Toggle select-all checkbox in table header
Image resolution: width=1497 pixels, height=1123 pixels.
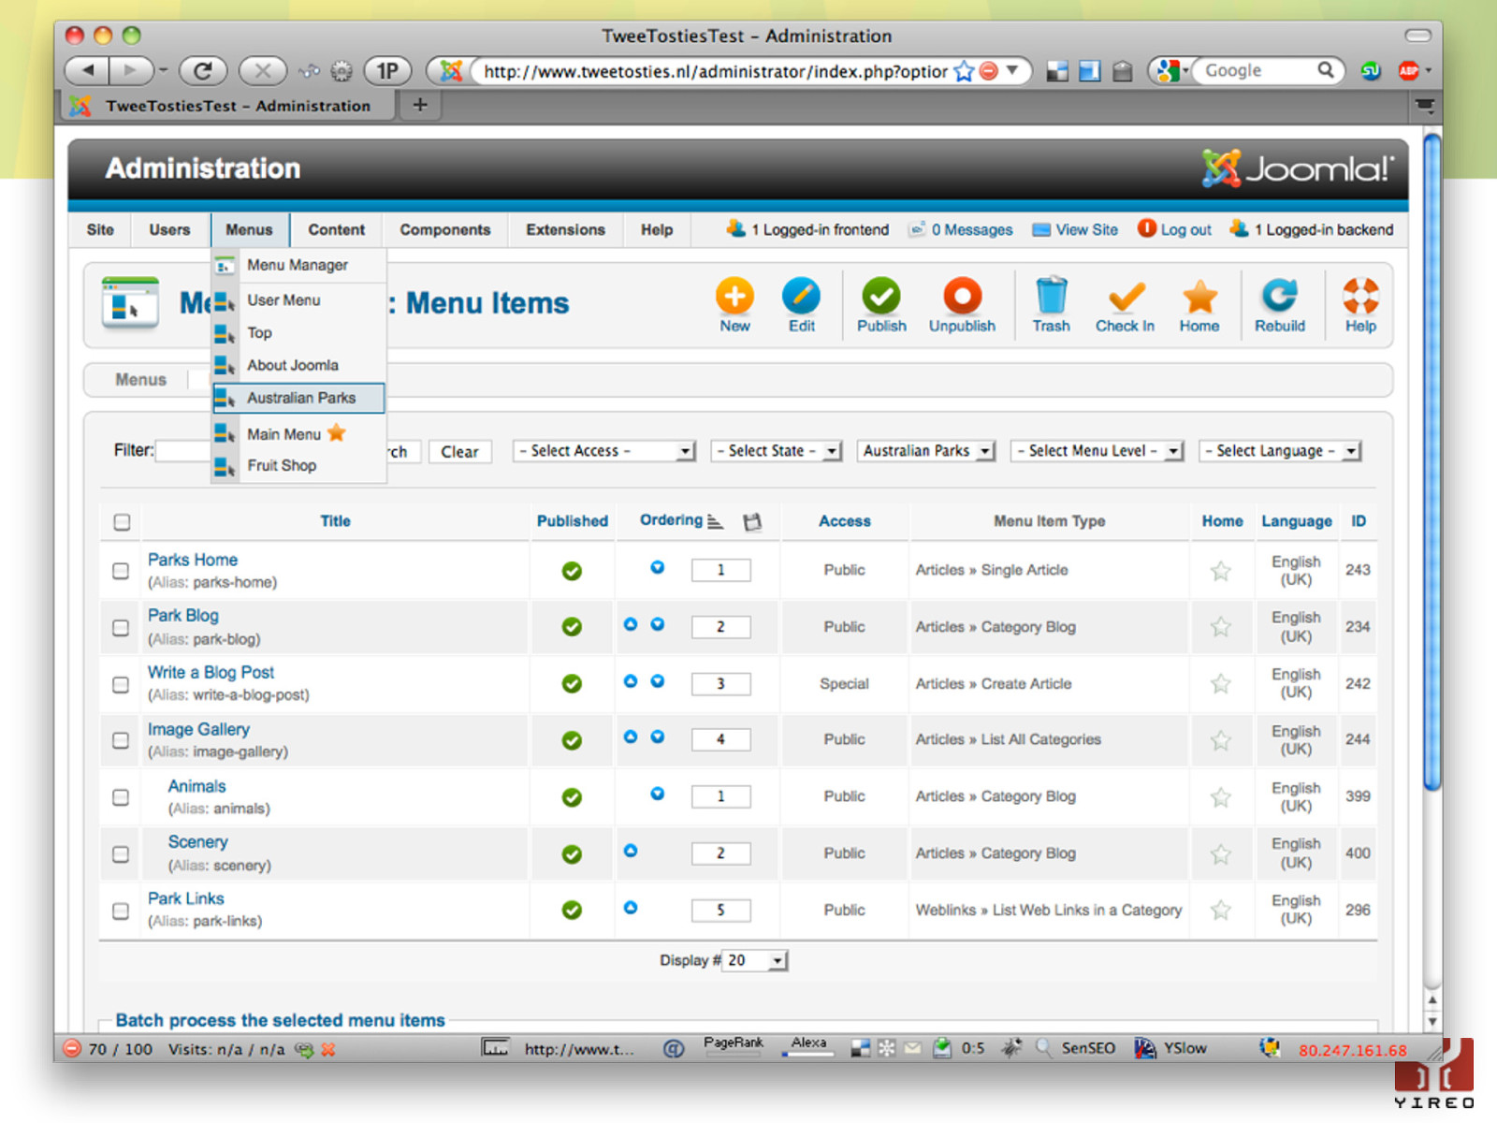click(122, 522)
